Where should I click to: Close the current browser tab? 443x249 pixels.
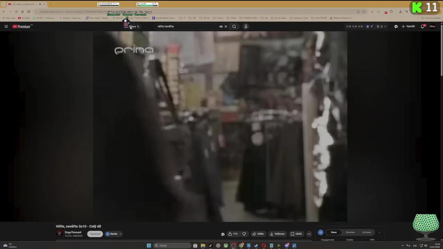[44, 4]
